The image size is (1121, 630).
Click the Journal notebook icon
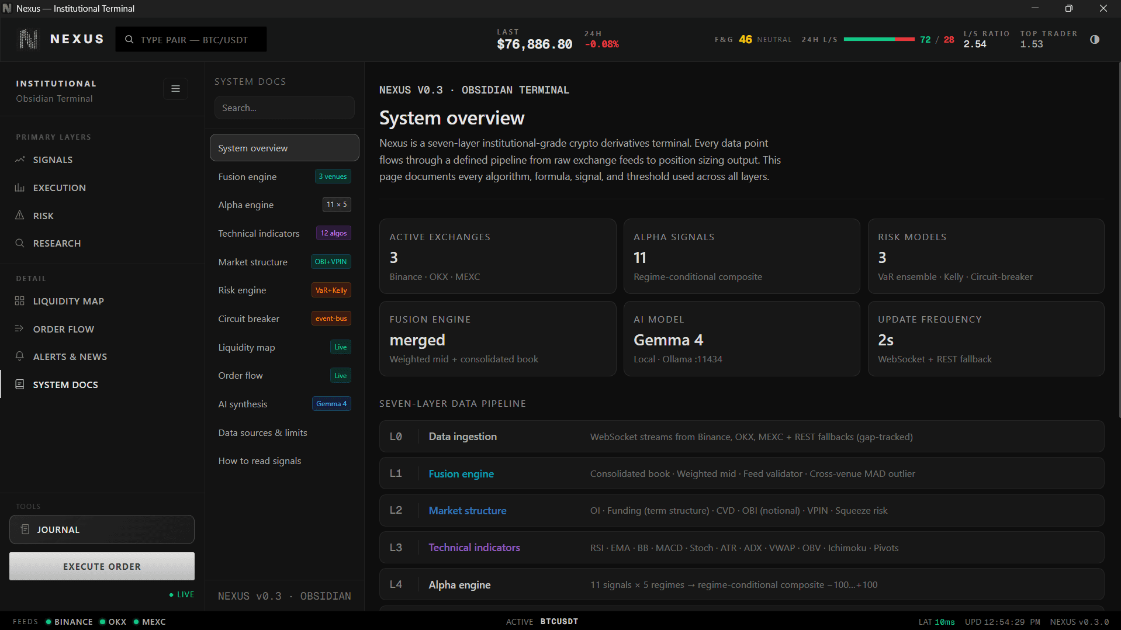[25, 529]
